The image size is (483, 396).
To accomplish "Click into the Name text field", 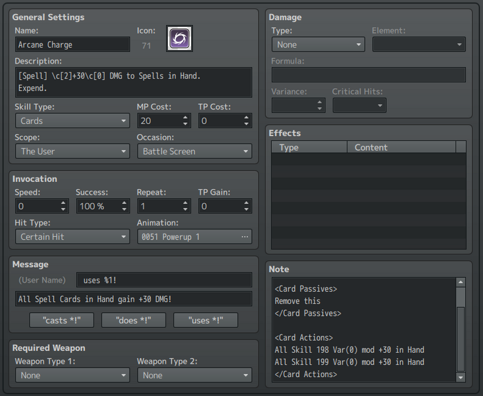I will coord(72,44).
